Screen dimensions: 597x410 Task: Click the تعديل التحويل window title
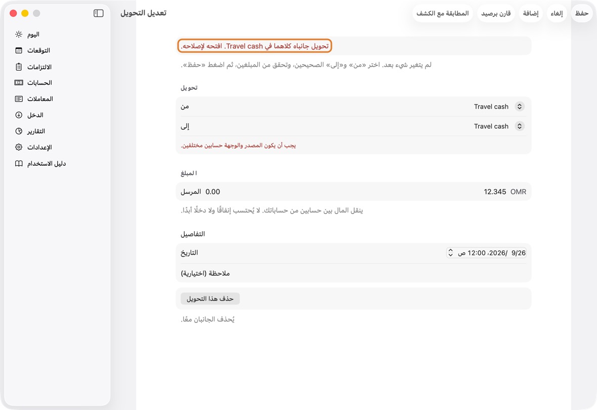click(x=144, y=13)
